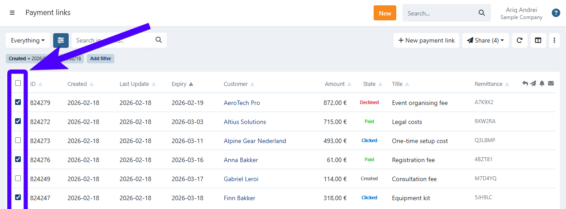
Task: Check the checkbox for payment 824273
Action: point(18,140)
